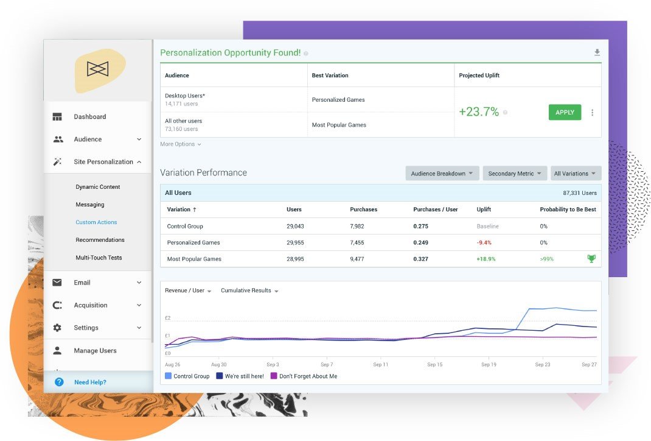Screen dimensions: 651x441
Task: Open the Revenue / User chart metric dropdown
Action: pos(188,291)
